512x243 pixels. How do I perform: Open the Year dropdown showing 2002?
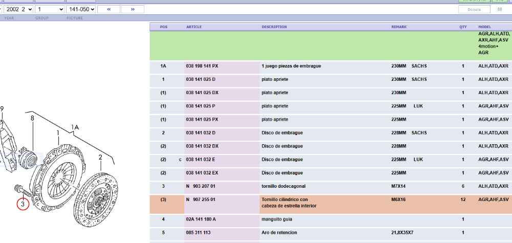click(19, 9)
